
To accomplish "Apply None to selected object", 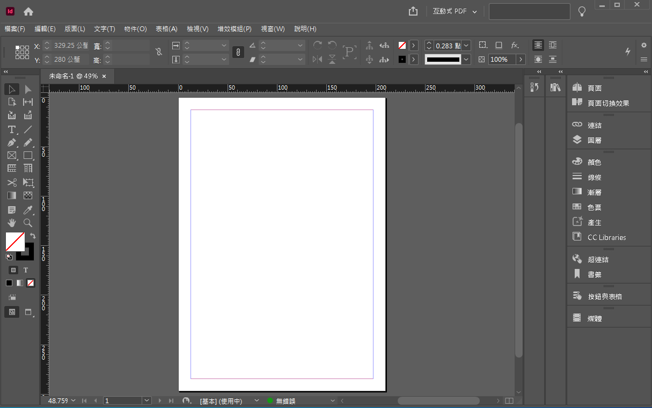I will [31, 283].
